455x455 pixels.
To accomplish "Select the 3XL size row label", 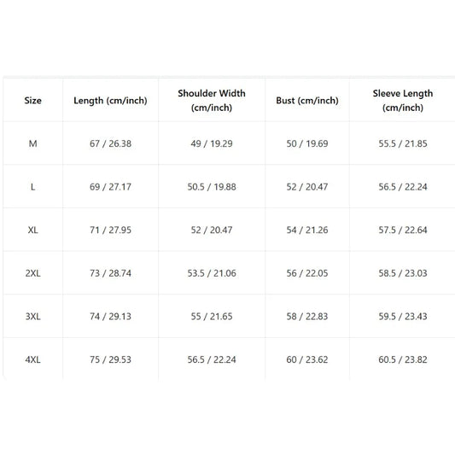I will click(32, 317).
